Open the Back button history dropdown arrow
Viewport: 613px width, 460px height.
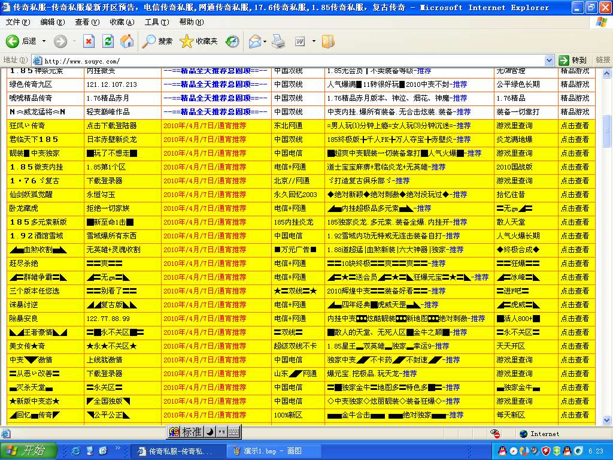coord(43,41)
